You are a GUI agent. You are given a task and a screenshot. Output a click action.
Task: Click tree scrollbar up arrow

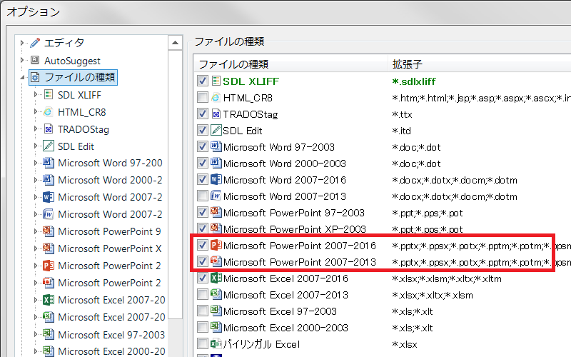tap(175, 43)
